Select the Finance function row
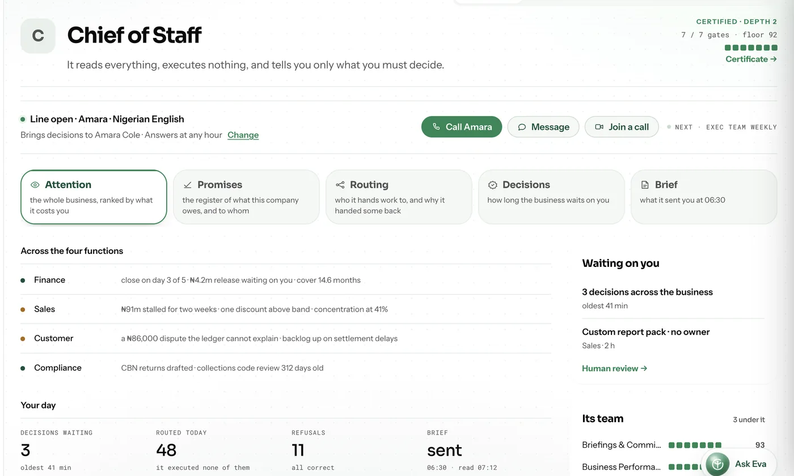This screenshot has height=476, width=794. 286,280
